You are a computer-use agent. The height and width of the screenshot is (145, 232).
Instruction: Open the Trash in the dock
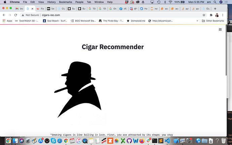tap(223, 141)
